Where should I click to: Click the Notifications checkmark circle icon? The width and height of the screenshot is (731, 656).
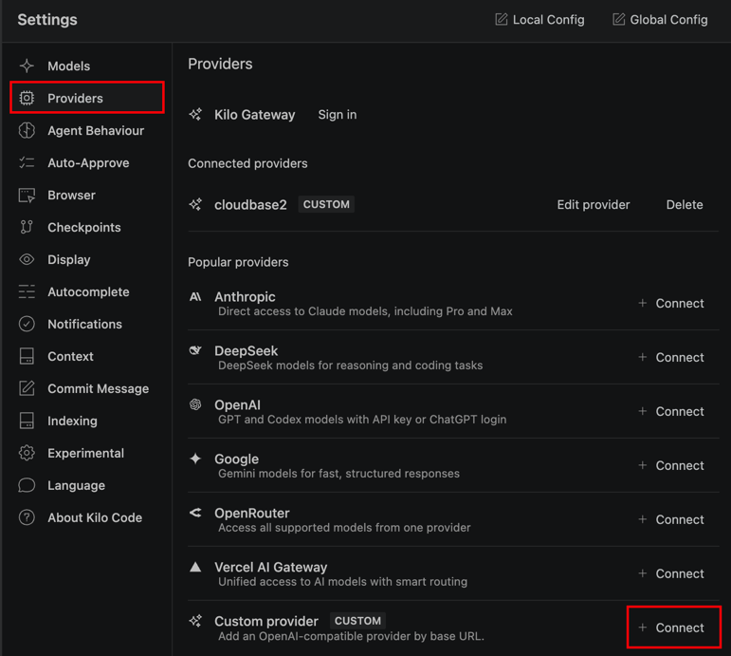click(27, 324)
